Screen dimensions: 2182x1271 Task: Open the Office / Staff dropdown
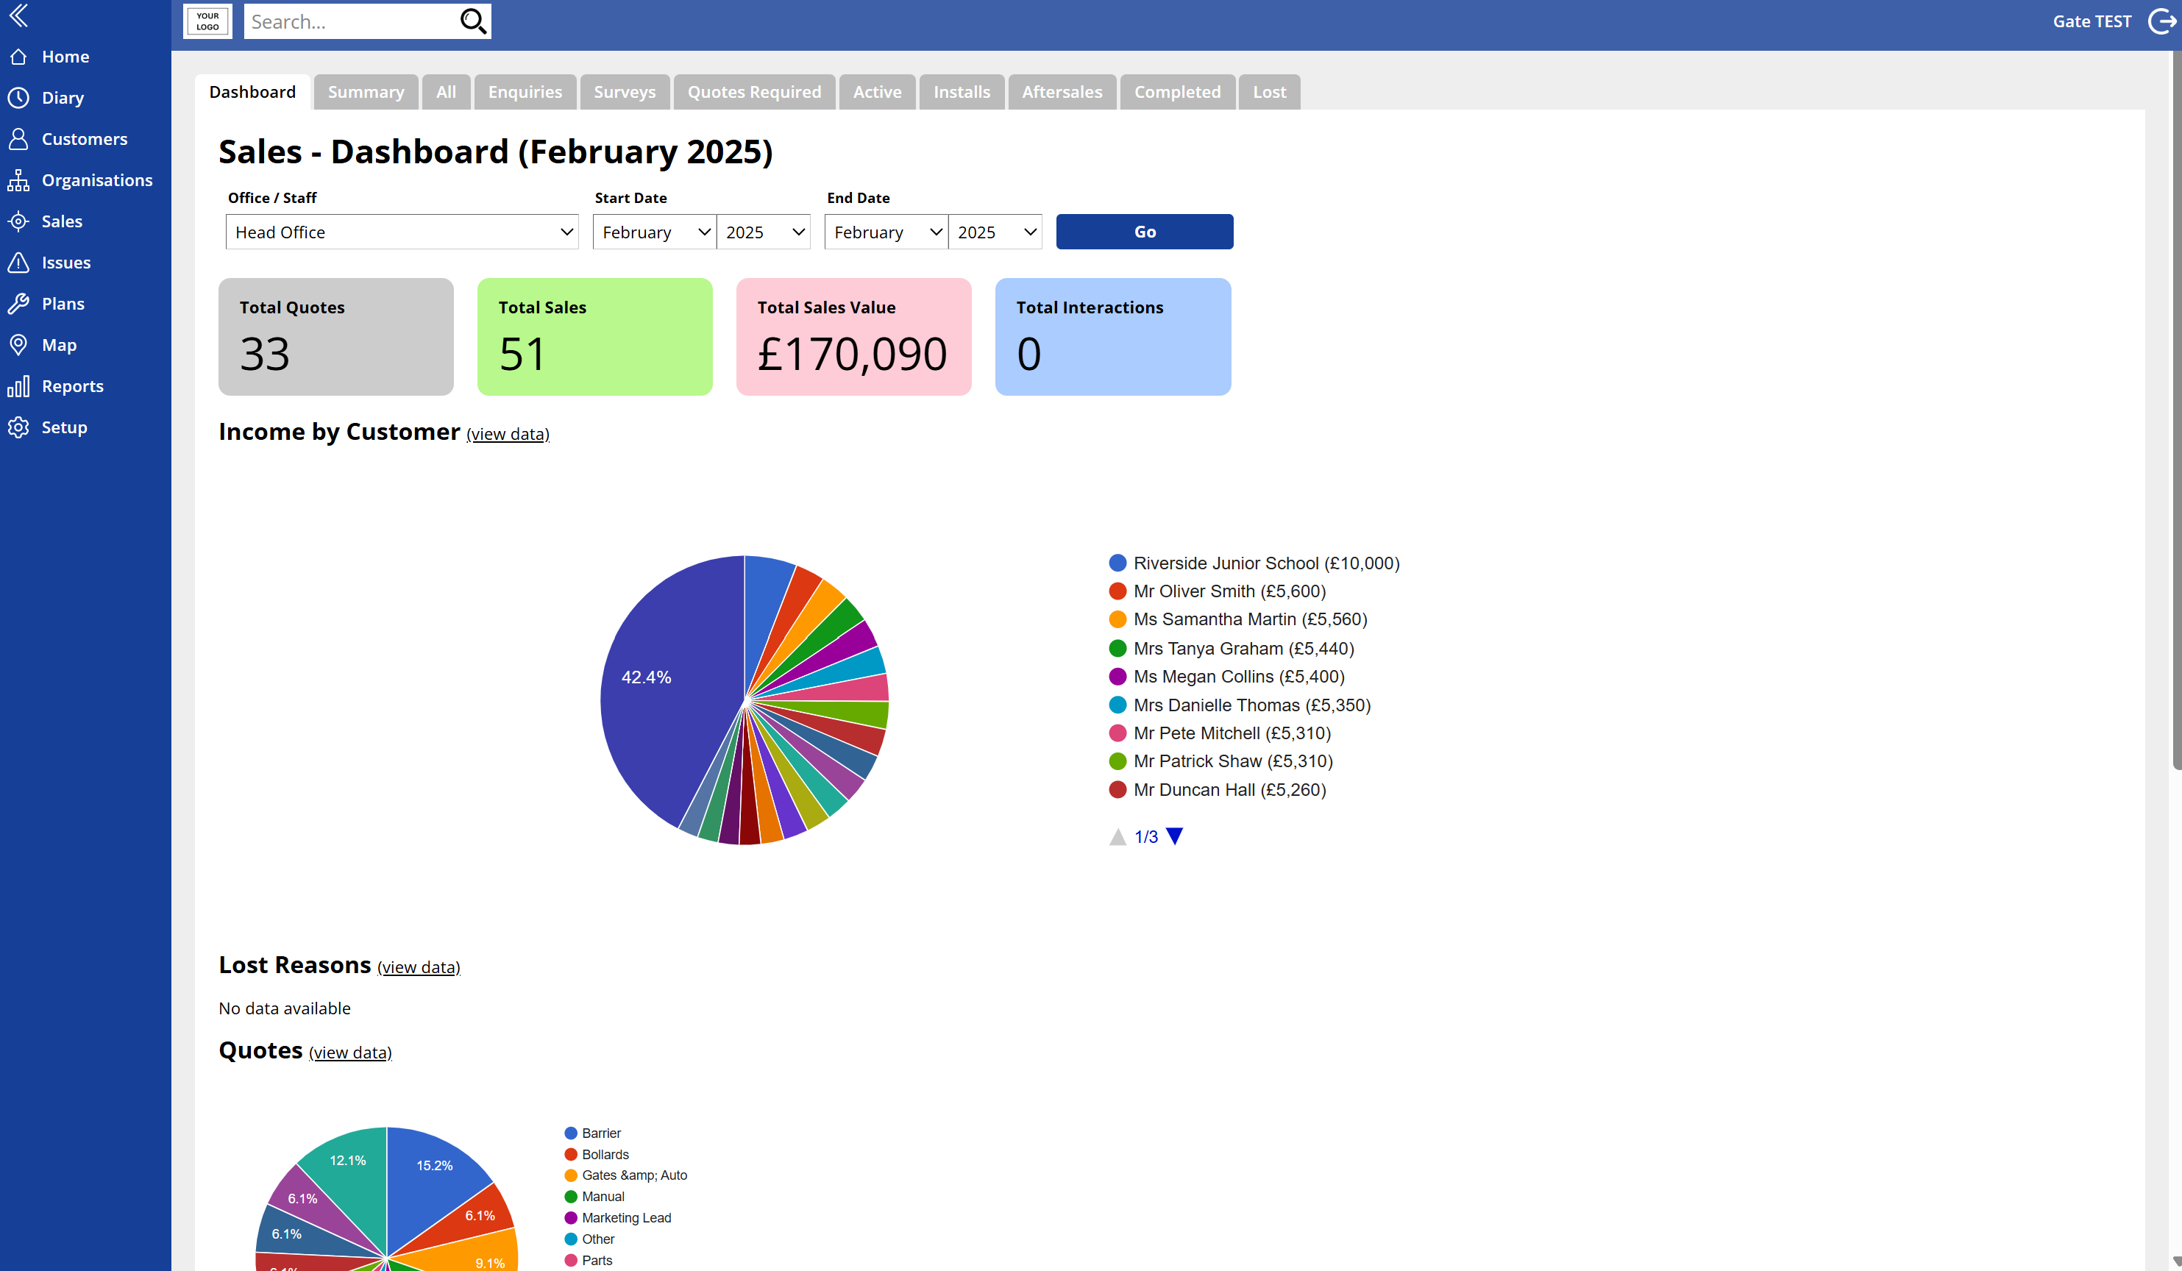click(x=402, y=232)
